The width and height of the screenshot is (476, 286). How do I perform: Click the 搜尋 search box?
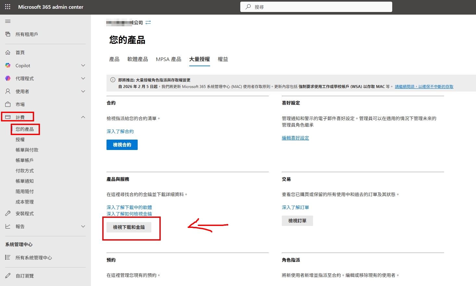tap(316, 7)
